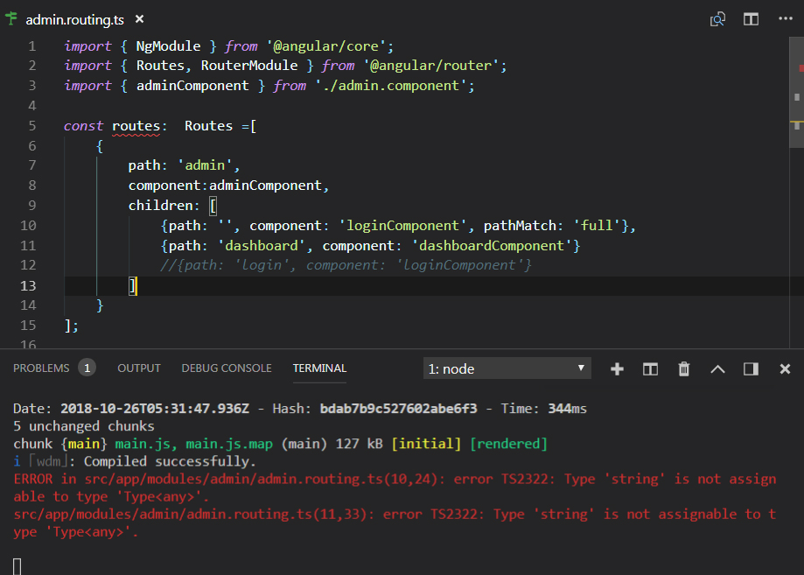Kill the terminal using the trash icon
The image size is (804, 575).
coord(683,368)
